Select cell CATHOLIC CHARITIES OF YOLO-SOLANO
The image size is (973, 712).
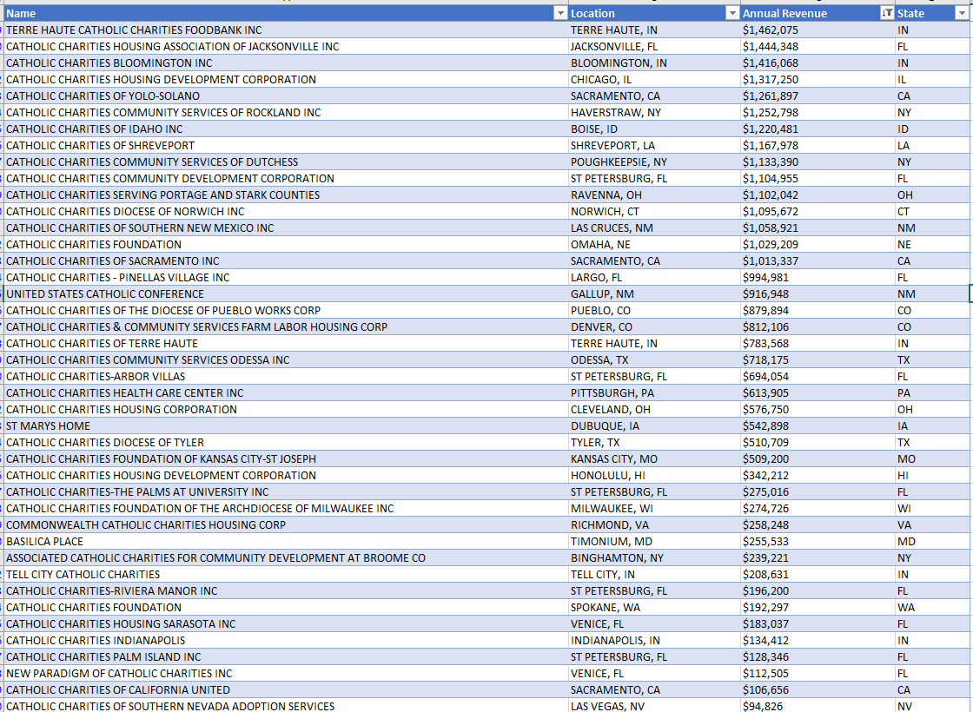click(286, 96)
